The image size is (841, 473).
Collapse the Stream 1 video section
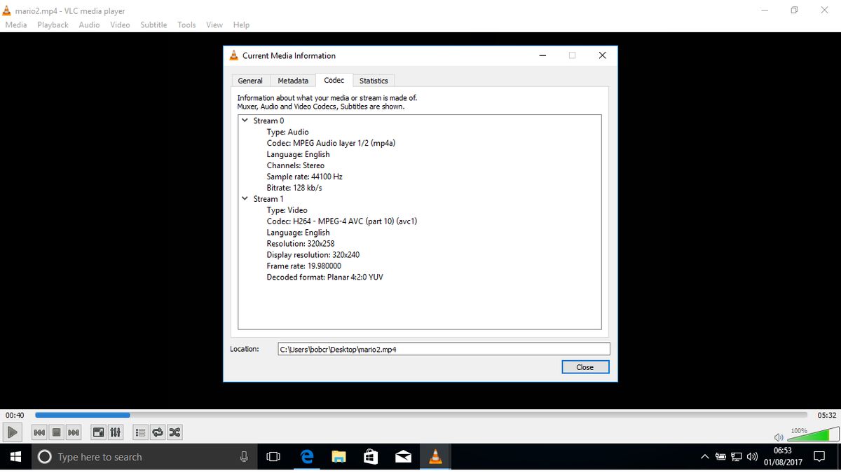click(x=245, y=198)
